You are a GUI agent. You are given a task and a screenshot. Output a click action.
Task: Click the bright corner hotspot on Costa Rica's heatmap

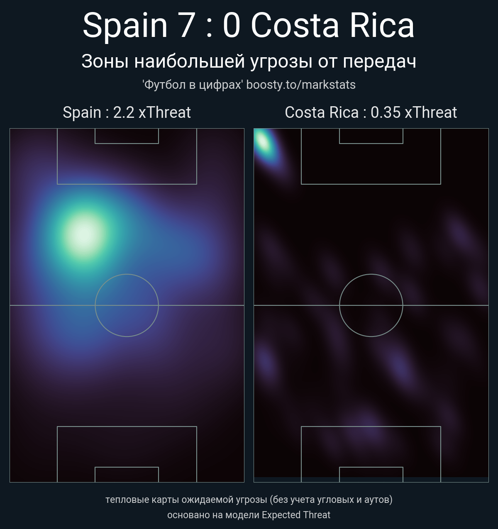[x=263, y=142]
